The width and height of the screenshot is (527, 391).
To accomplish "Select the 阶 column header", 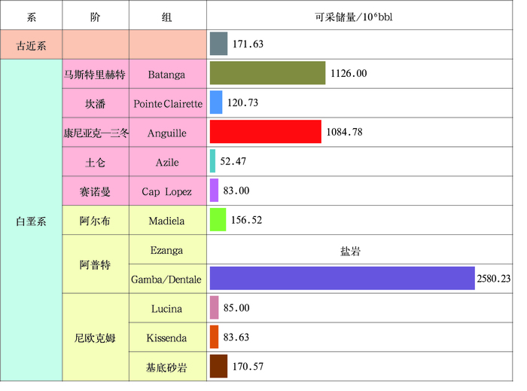I will pos(96,17).
